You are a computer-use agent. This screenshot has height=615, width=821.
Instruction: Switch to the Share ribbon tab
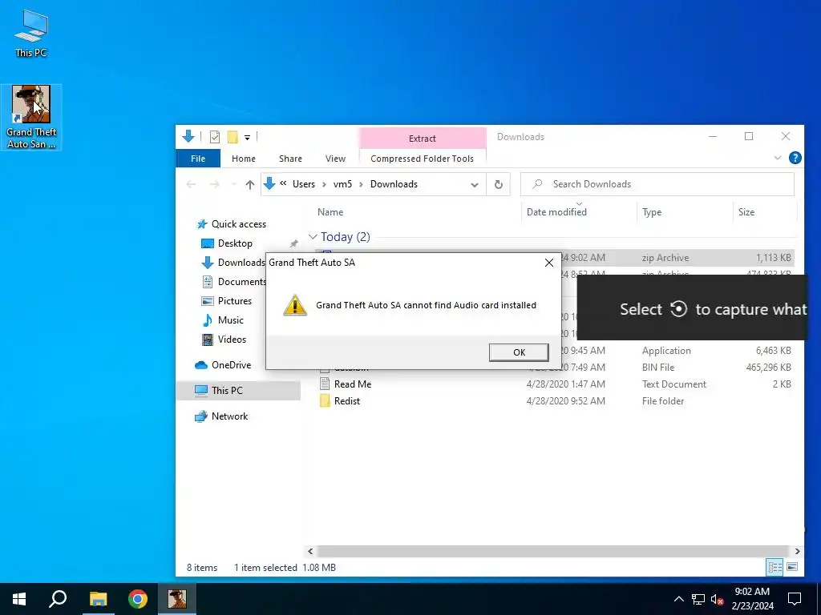(290, 159)
